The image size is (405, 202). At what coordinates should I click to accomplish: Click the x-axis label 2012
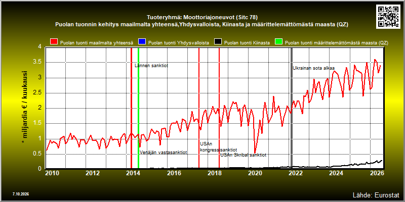click(x=93, y=173)
